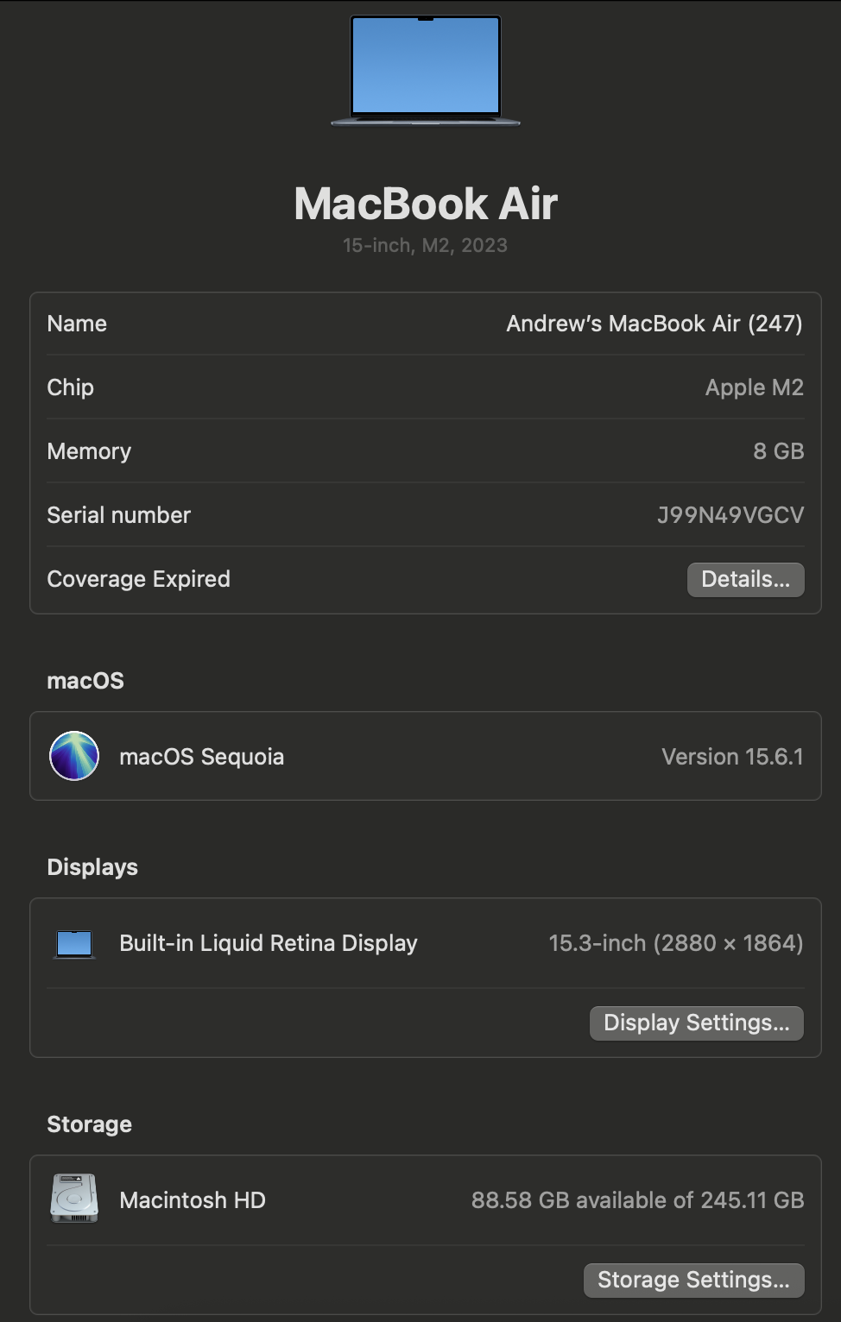The width and height of the screenshot is (841, 1322).
Task: Open Storage Settings
Action: (693, 1280)
